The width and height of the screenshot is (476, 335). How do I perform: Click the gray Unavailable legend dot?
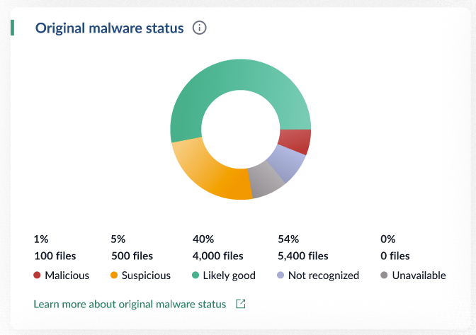pyautogui.click(x=384, y=276)
